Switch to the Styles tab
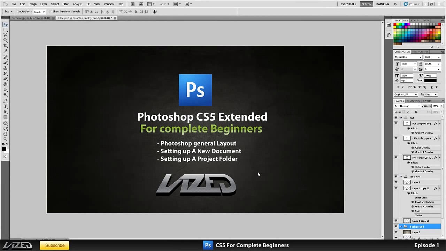 coord(415,21)
